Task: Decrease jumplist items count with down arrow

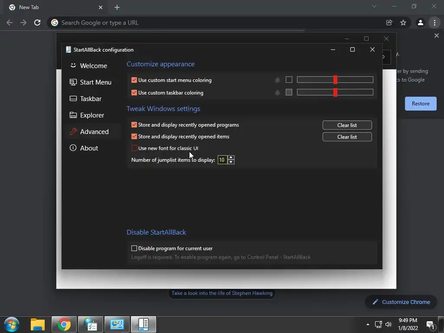Action: [231, 162]
